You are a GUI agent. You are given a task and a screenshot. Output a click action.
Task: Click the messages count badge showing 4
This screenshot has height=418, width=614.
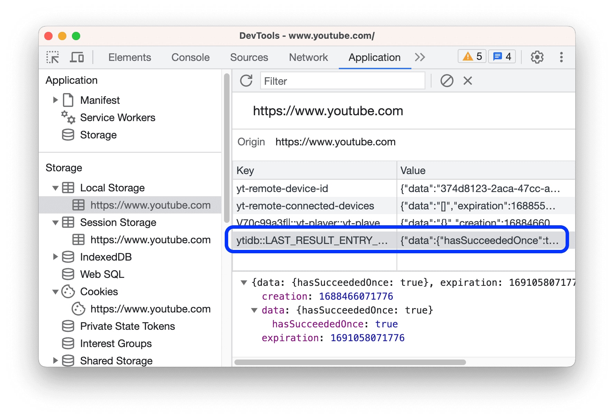point(502,56)
